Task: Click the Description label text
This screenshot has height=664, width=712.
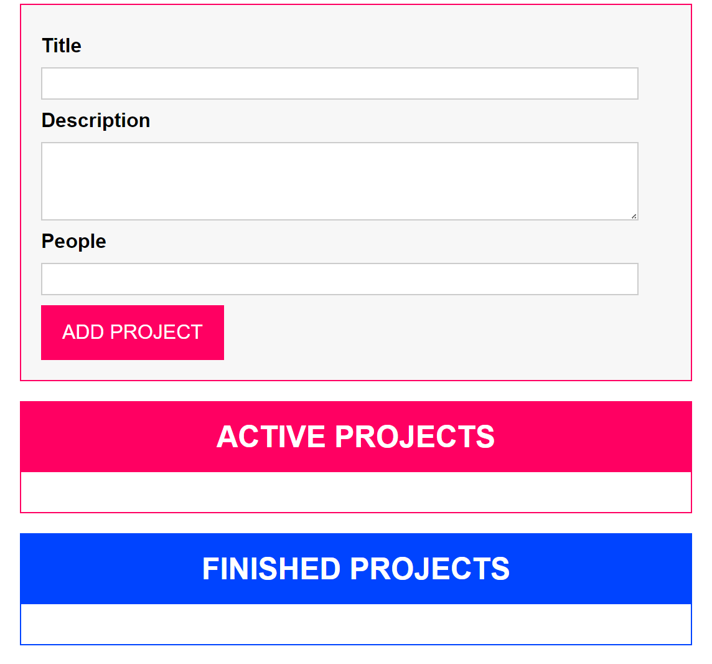Action: tap(96, 120)
